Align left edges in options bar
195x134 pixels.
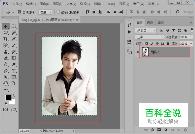(x=108, y=12)
